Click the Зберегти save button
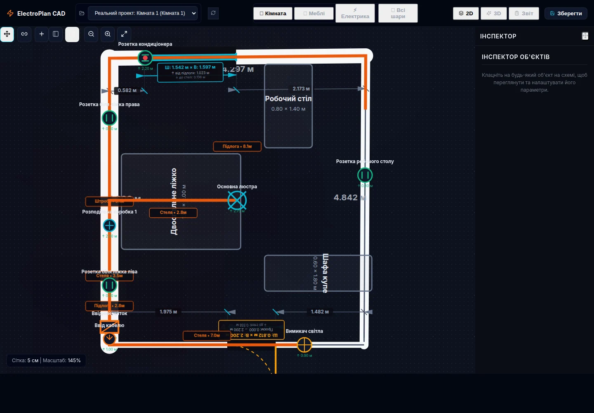 tap(566, 13)
